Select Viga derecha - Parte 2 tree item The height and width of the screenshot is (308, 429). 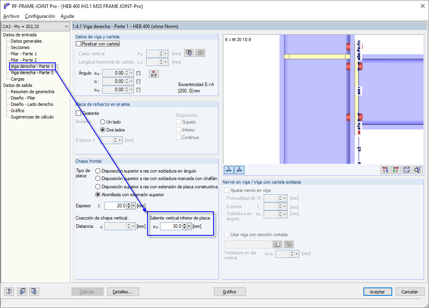coord(32,73)
